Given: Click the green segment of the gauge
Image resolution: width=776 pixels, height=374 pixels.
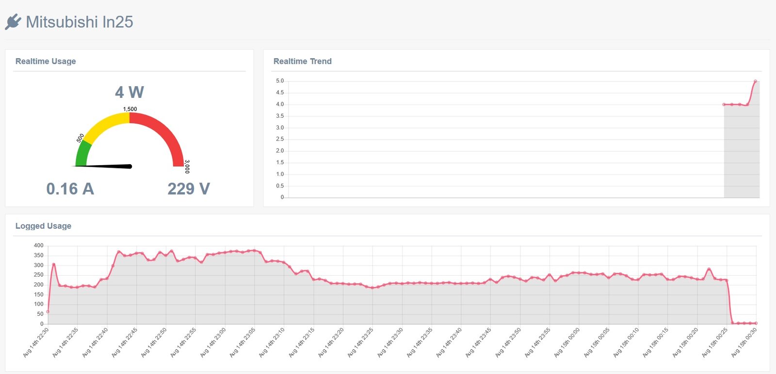Looking at the screenshot, I should point(82,153).
